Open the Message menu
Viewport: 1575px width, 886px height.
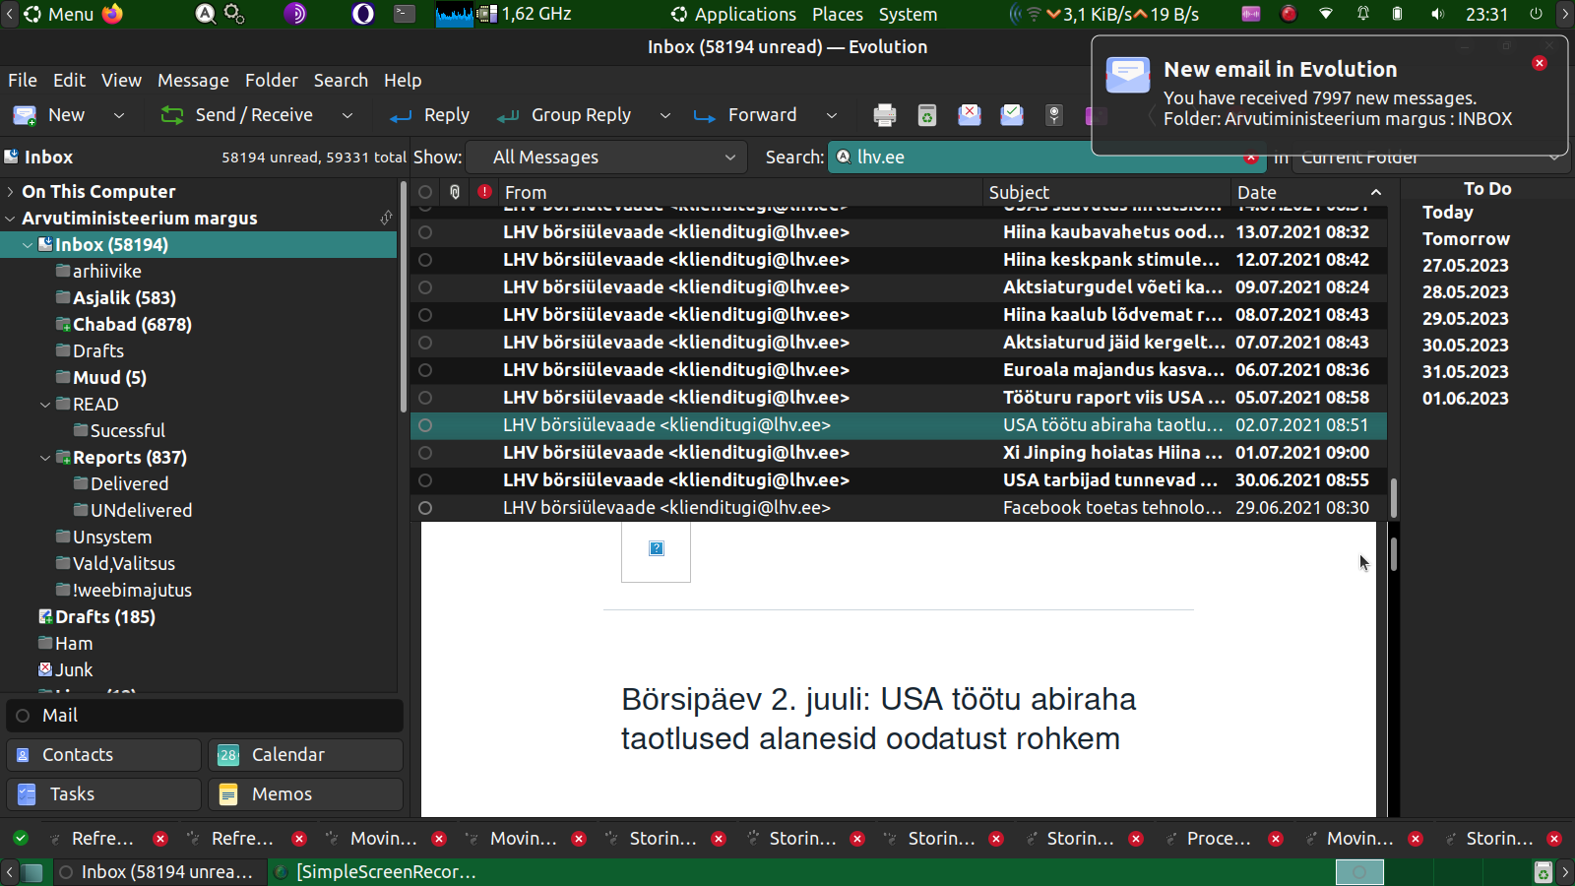(193, 81)
